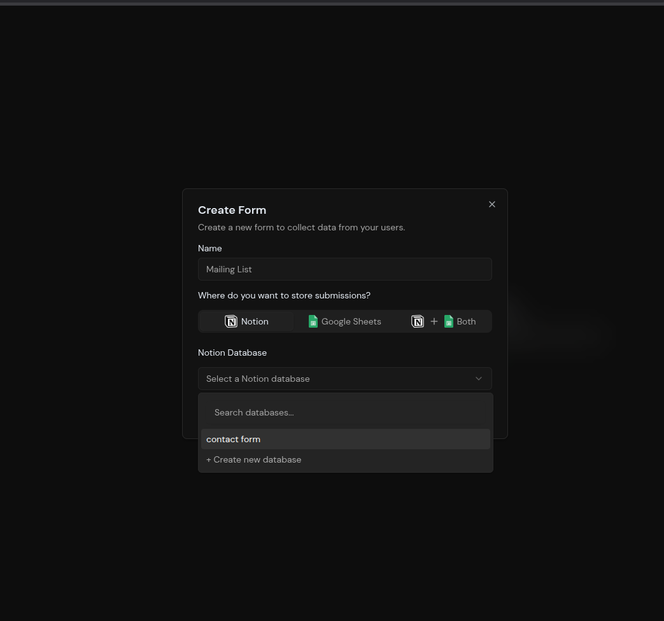Image resolution: width=664 pixels, height=621 pixels.
Task: Click the Google Sheets spreadsheet icon
Action: (x=313, y=321)
